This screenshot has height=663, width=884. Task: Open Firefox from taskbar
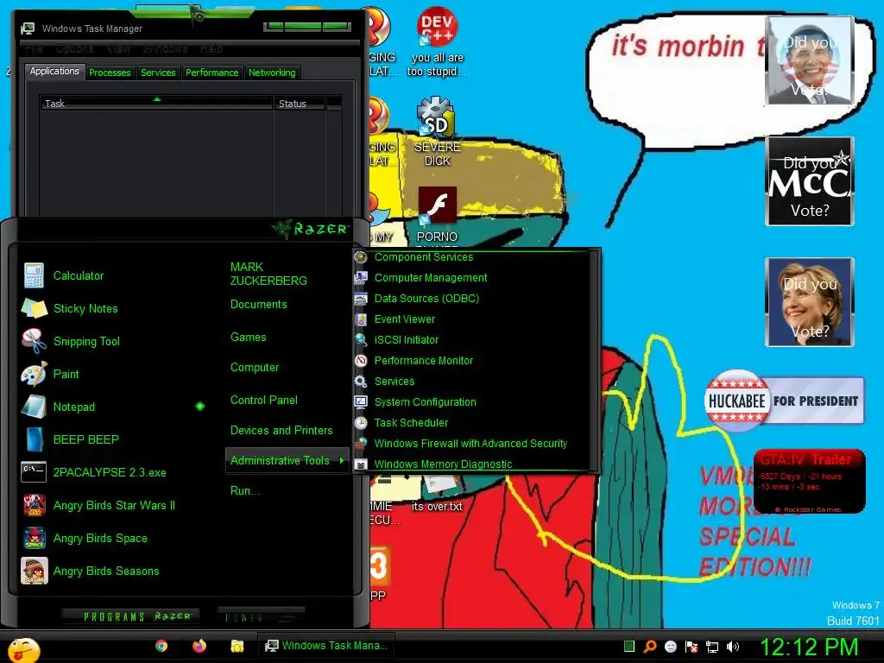click(199, 646)
